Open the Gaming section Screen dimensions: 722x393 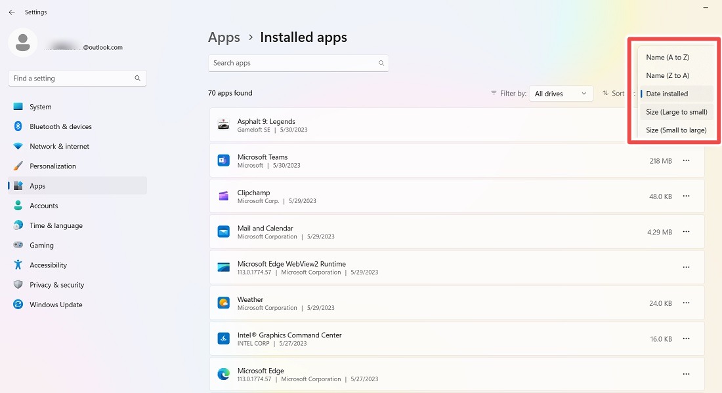(x=42, y=244)
